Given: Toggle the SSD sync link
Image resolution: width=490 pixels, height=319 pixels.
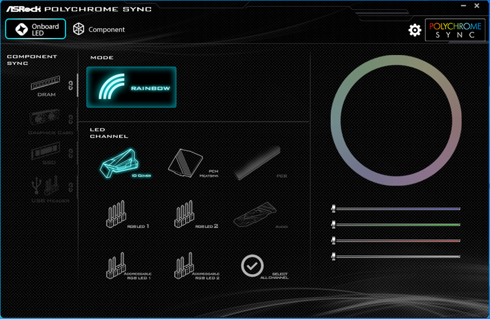Looking at the screenshot, I should [71, 153].
